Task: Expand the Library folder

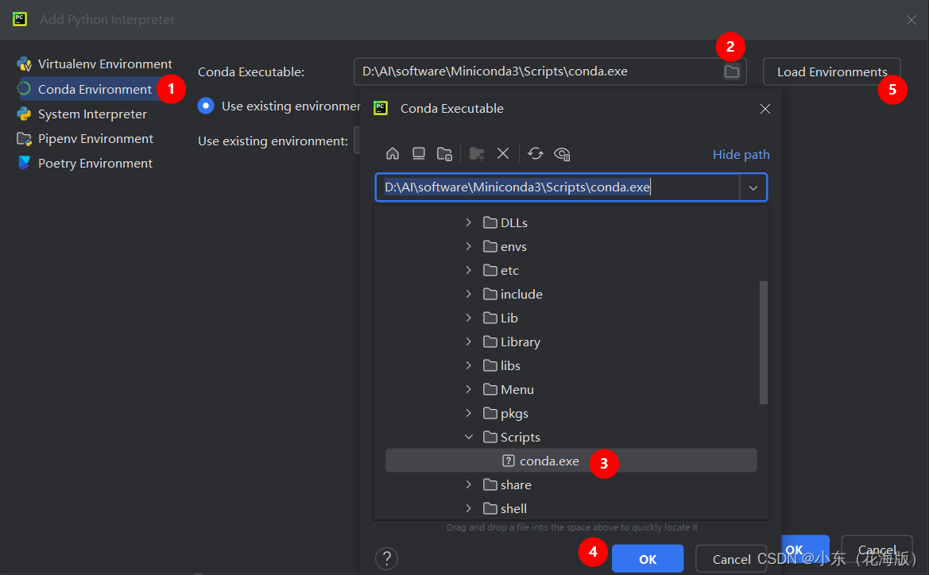Action: click(x=468, y=342)
